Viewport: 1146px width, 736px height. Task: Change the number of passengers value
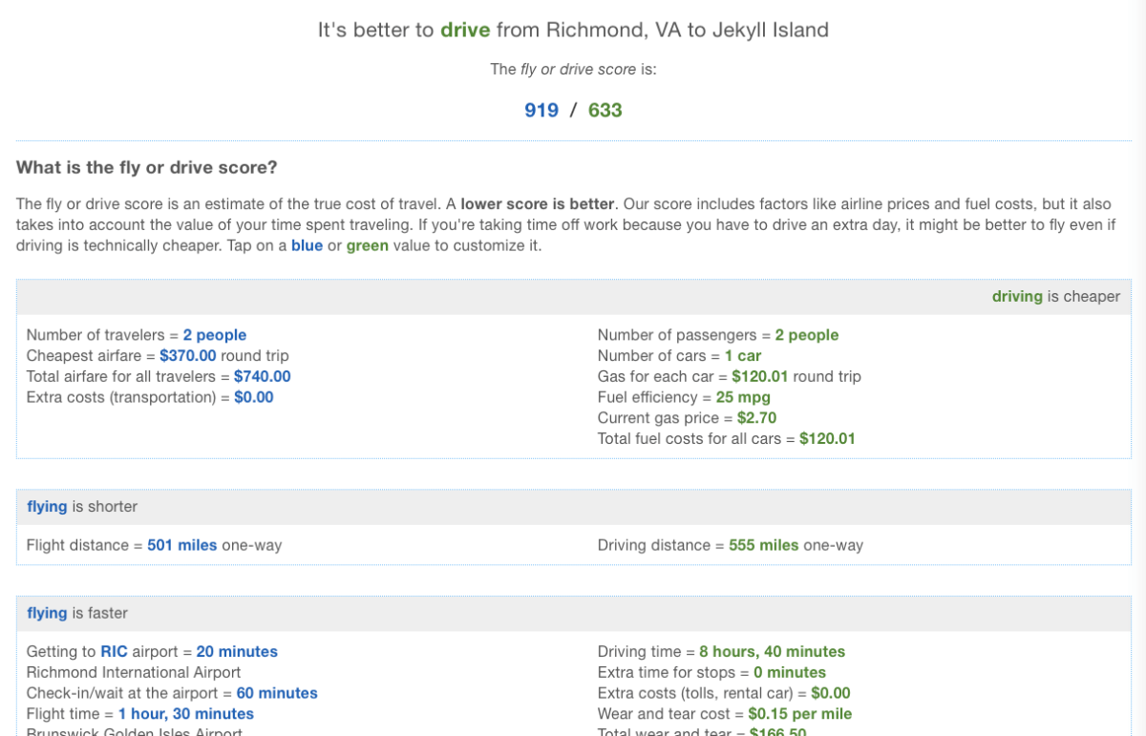[806, 335]
